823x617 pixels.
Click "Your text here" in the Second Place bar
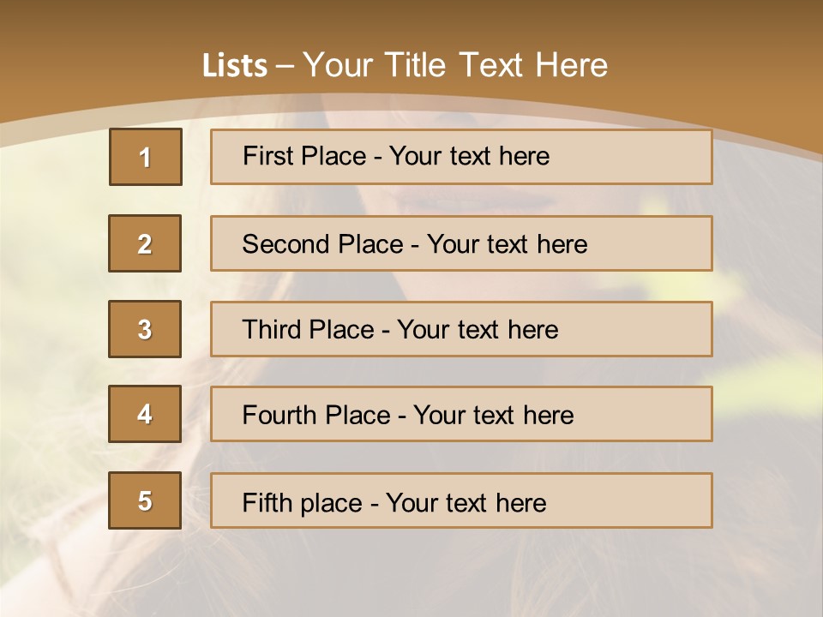point(507,244)
